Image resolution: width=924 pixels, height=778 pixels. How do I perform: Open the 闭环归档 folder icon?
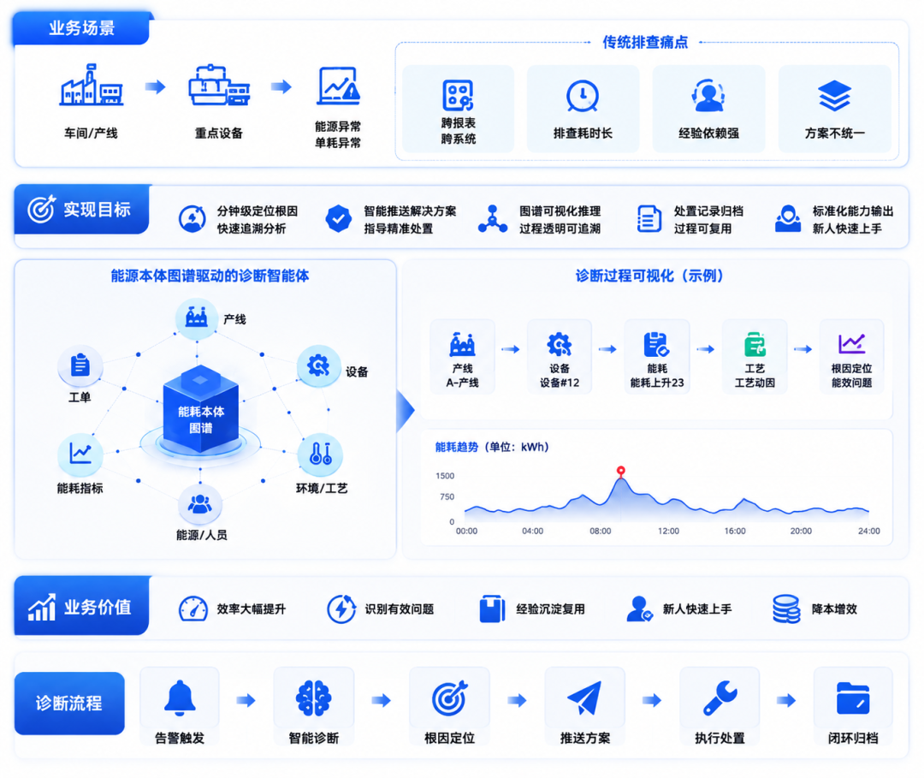pos(853,698)
